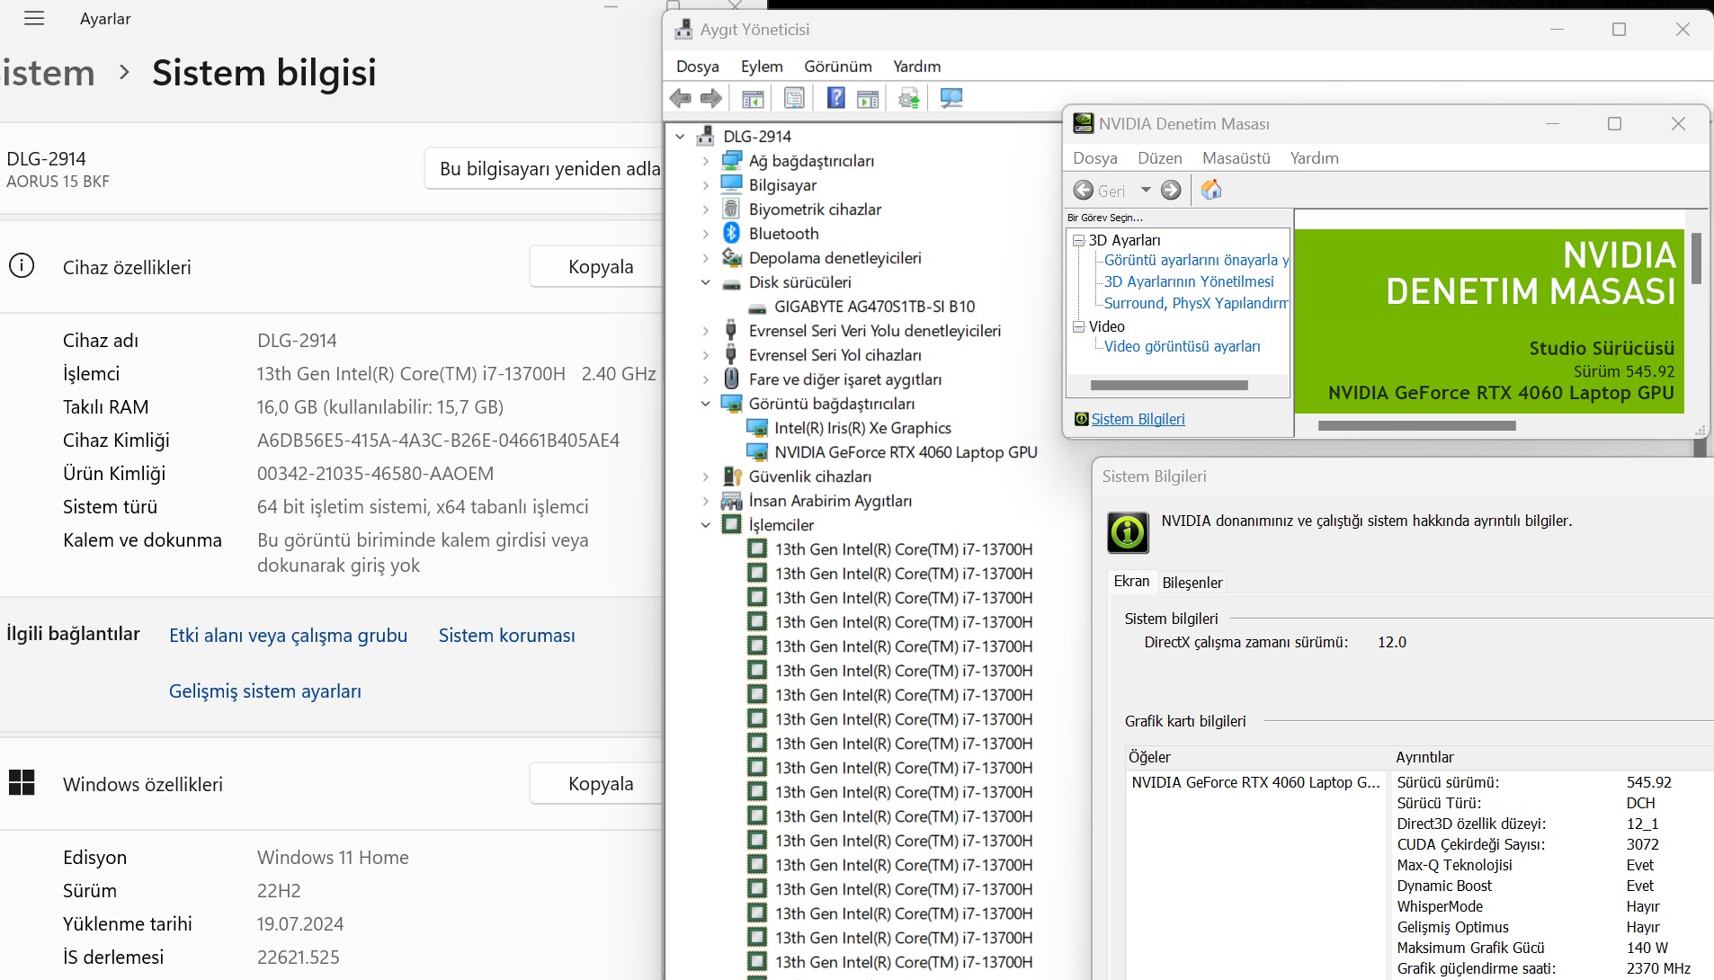
Task: Open Görünüm menu in Aygıt Yöneticisi
Action: pyautogui.click(x=838, y=66)
